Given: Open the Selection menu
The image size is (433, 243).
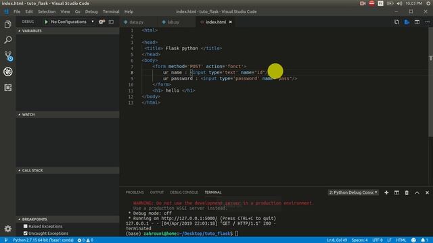Looking at the screenshot, I should (x=47, y=11).
